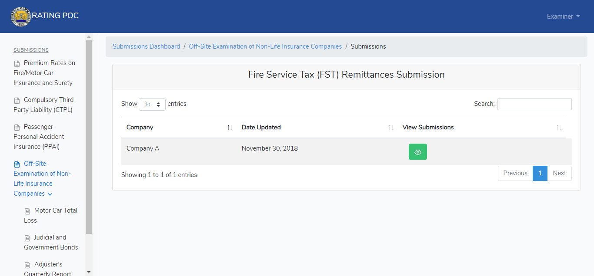Click the Insurance Commission logo in header

20,16
